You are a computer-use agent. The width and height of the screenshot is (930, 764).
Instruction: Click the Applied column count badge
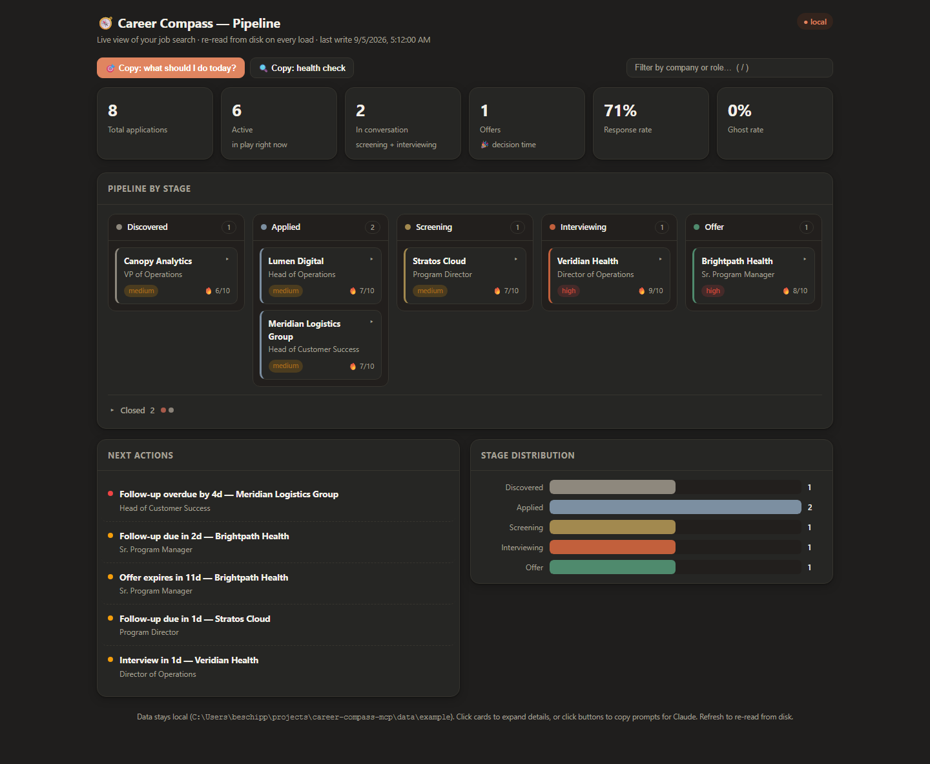[373, 227]
